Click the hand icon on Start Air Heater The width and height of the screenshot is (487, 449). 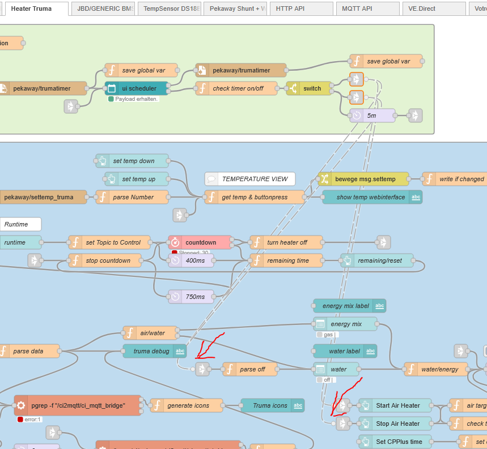point(366,405)
